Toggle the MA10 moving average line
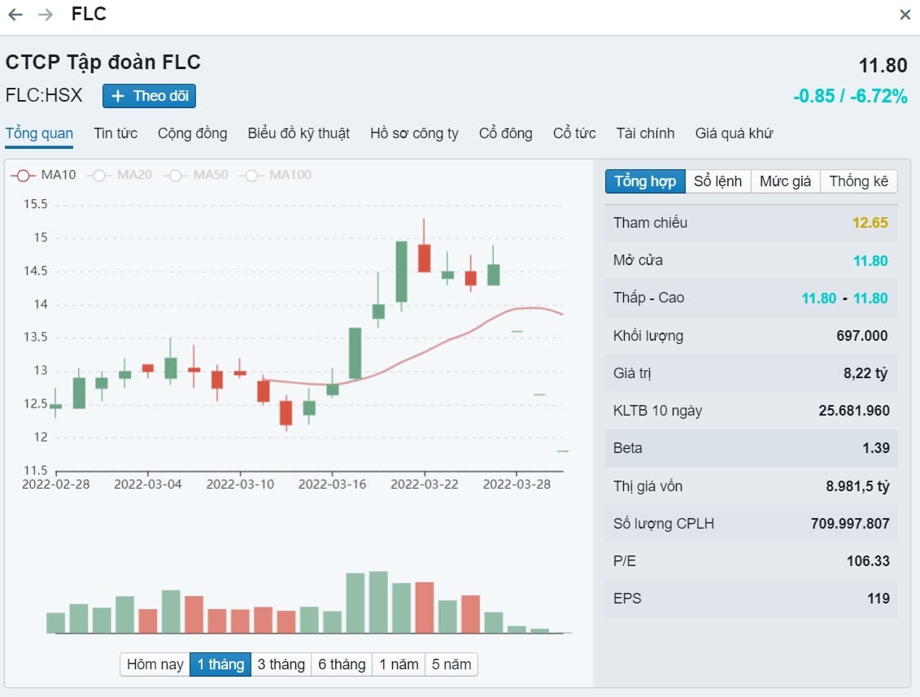The height and width of the screenshot is (697, 920). click(44, 175)
